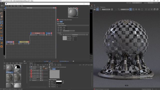Click the back arrow in Attributes manager
The height and width of the screenshot is (90, 160).
click(80, 65)
